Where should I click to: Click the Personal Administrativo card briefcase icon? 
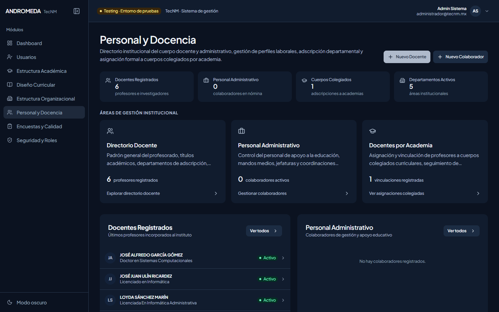(x=242, y=131)
